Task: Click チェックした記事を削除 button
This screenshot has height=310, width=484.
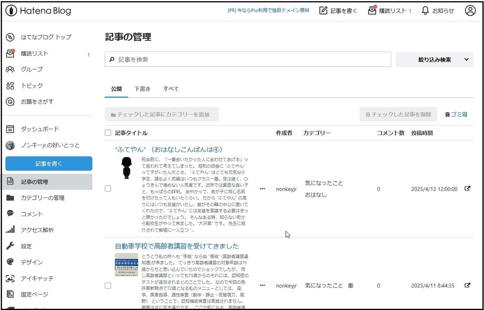Action: [x=398, y=114]
